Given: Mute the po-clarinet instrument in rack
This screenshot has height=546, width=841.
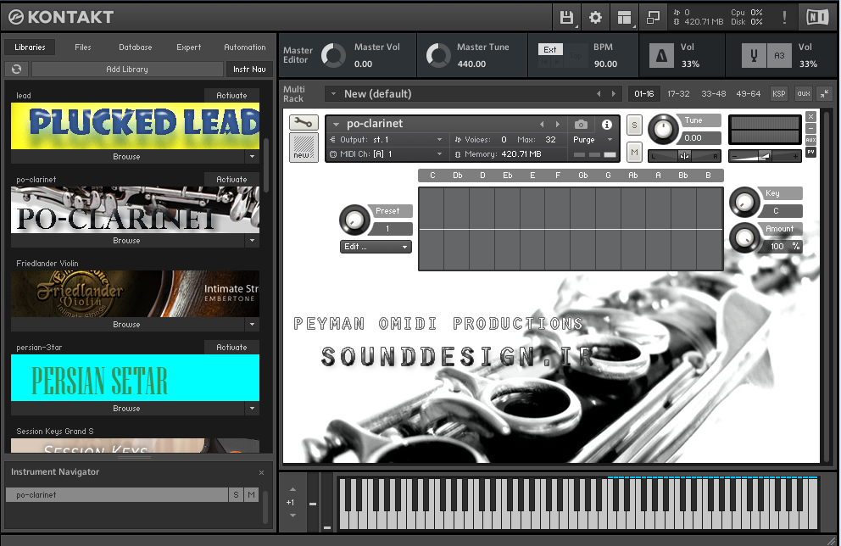Looking at the screenshot, I should click(634, 153).
